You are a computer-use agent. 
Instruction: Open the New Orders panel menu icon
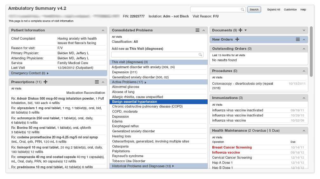(298, 39)
